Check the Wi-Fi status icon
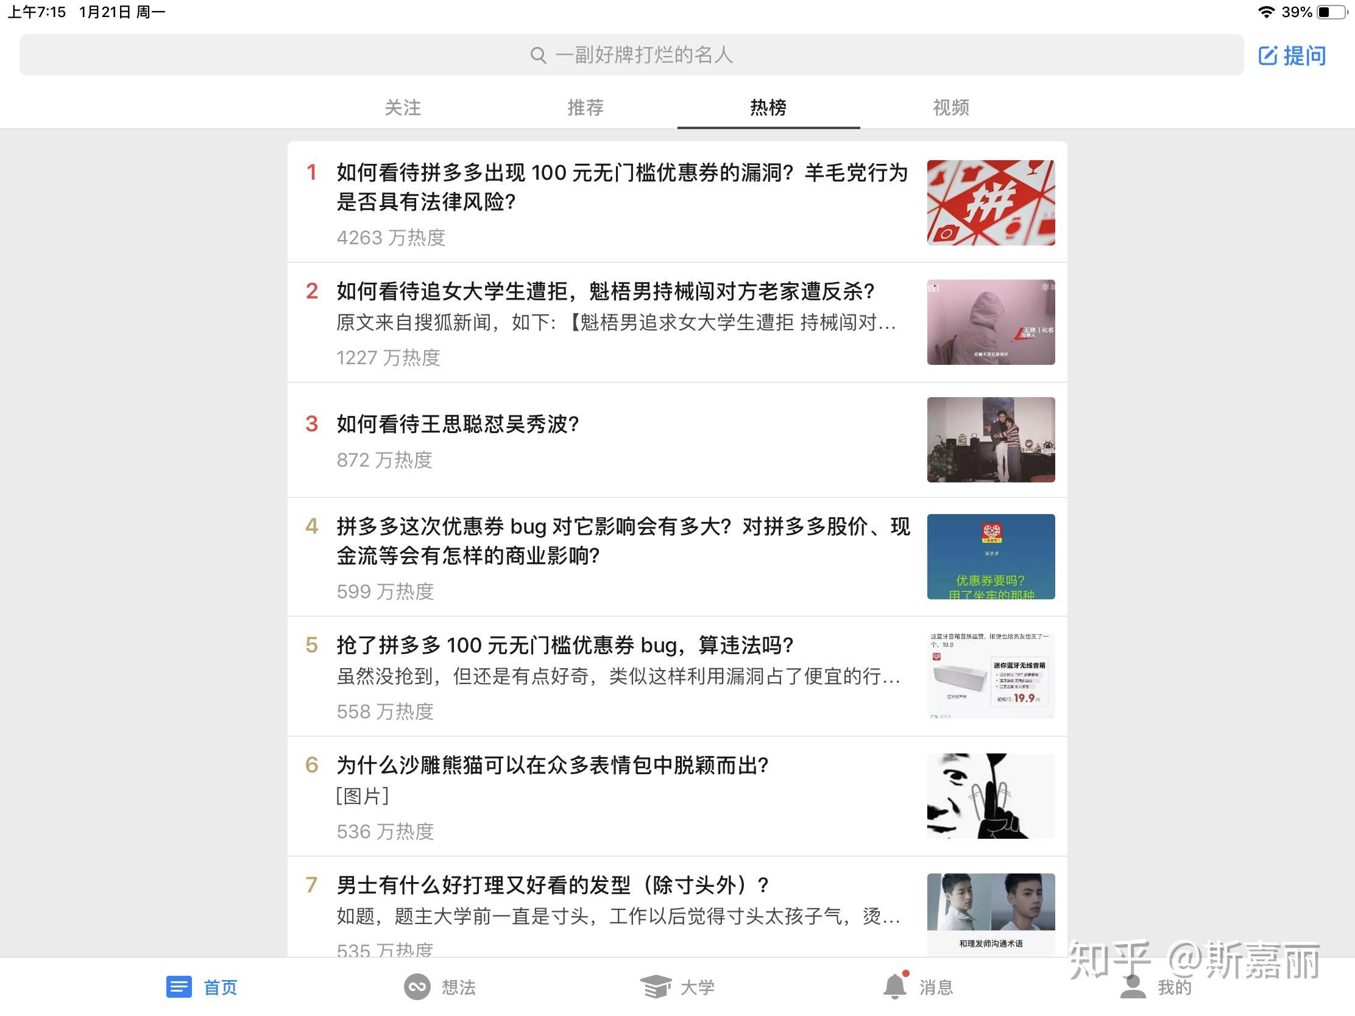The height and width of the screenshot is (1016, 1355). tap(1265, 12)
